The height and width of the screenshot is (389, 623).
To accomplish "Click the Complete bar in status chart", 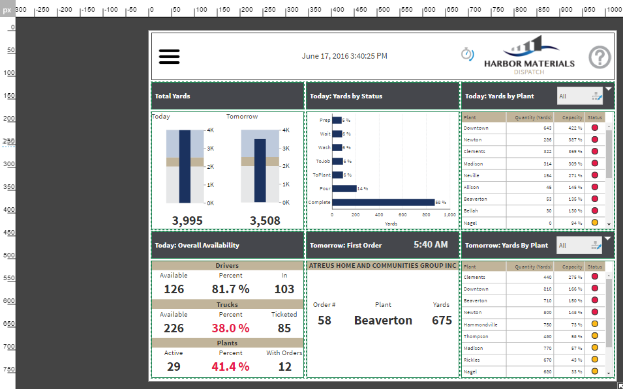I will [384, 202].
